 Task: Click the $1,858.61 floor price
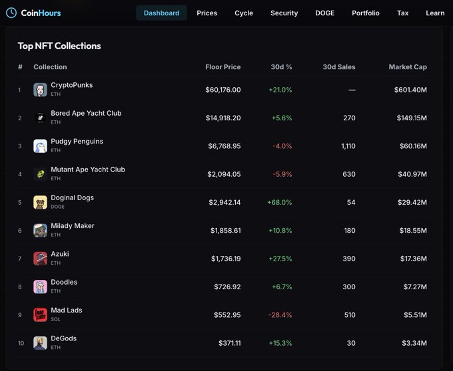click(x=226, y=231)
